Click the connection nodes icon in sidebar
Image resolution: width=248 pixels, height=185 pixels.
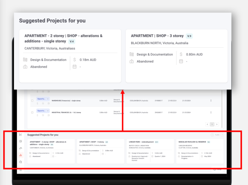pyautogui.click(x=20, y=148)
